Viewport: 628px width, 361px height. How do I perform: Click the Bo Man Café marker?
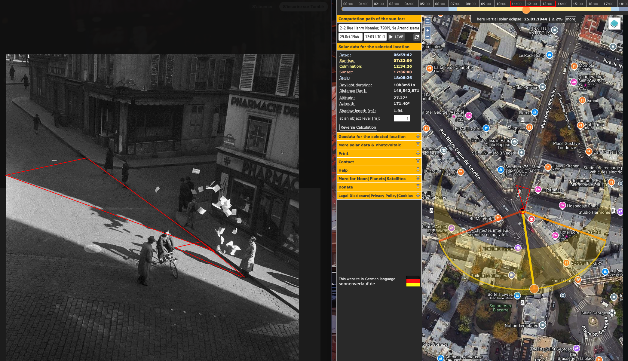[x=498, y=218]
